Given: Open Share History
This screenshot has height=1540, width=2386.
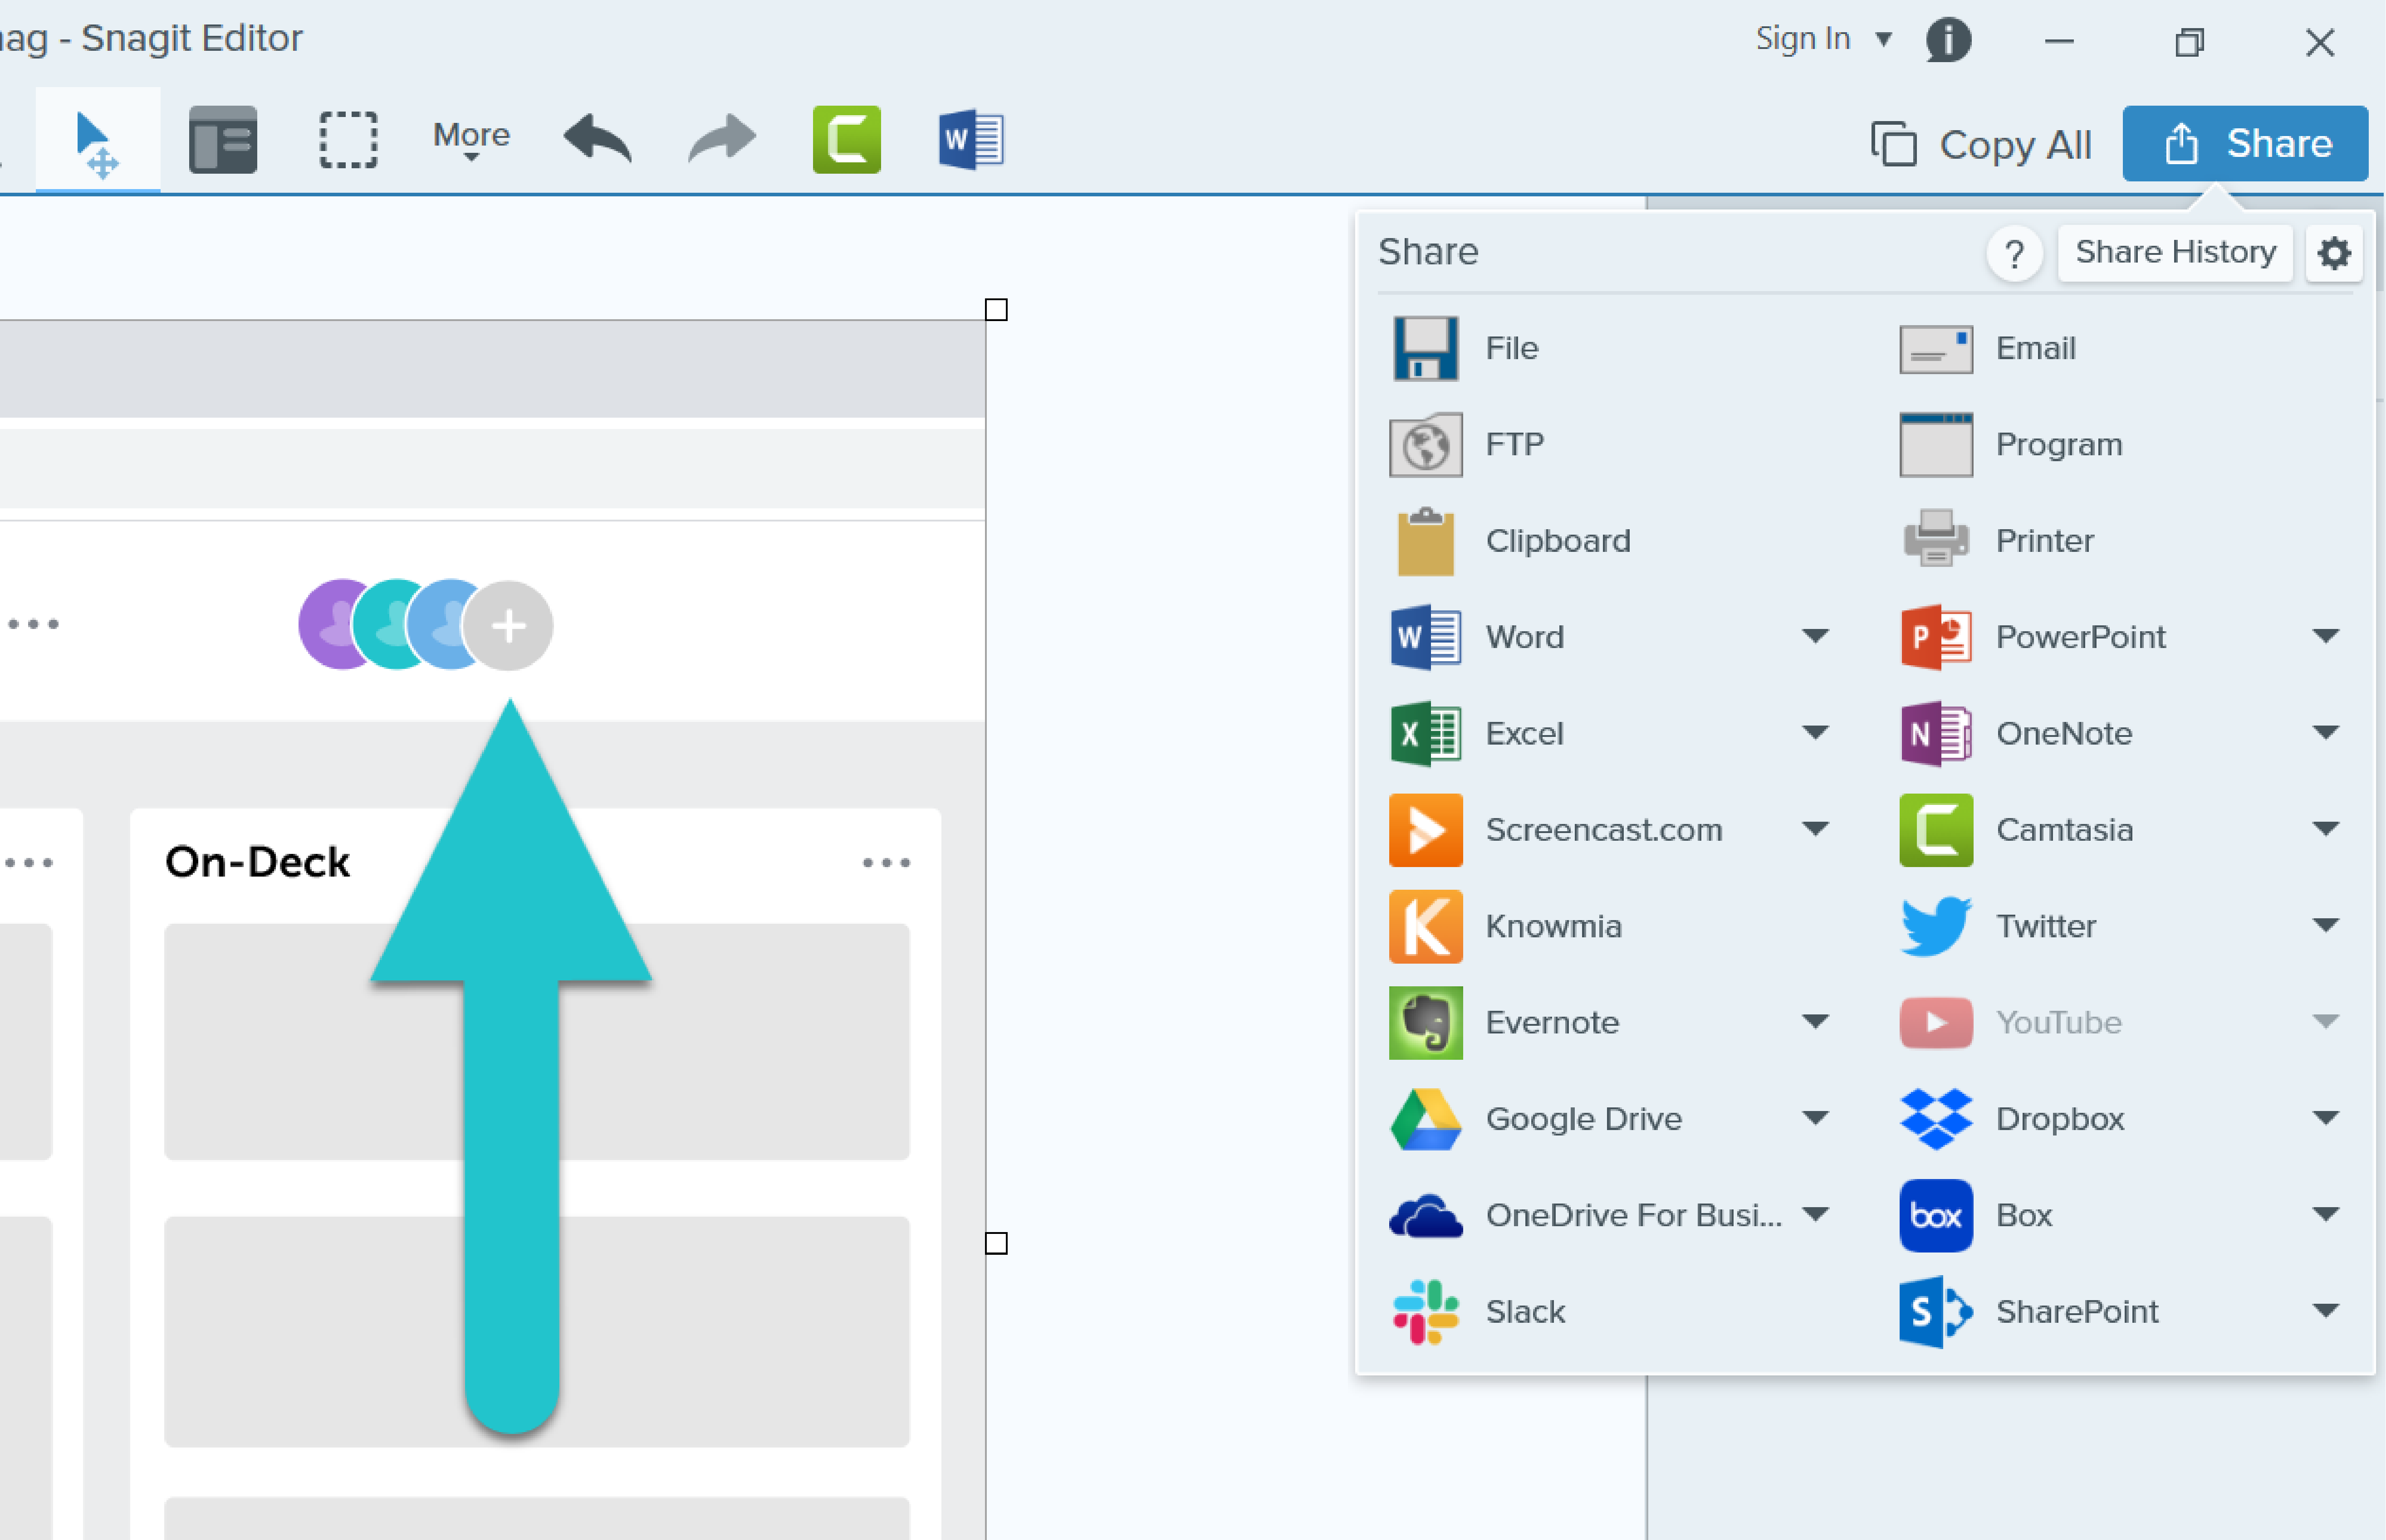Looking at the screenshot, I should [2175, 252].
